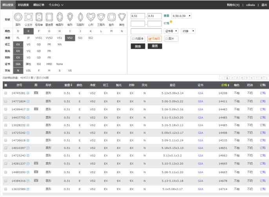269x197 pixels.
Task: Click plus icon next to 14771824
Action: [x=28, y=101]
